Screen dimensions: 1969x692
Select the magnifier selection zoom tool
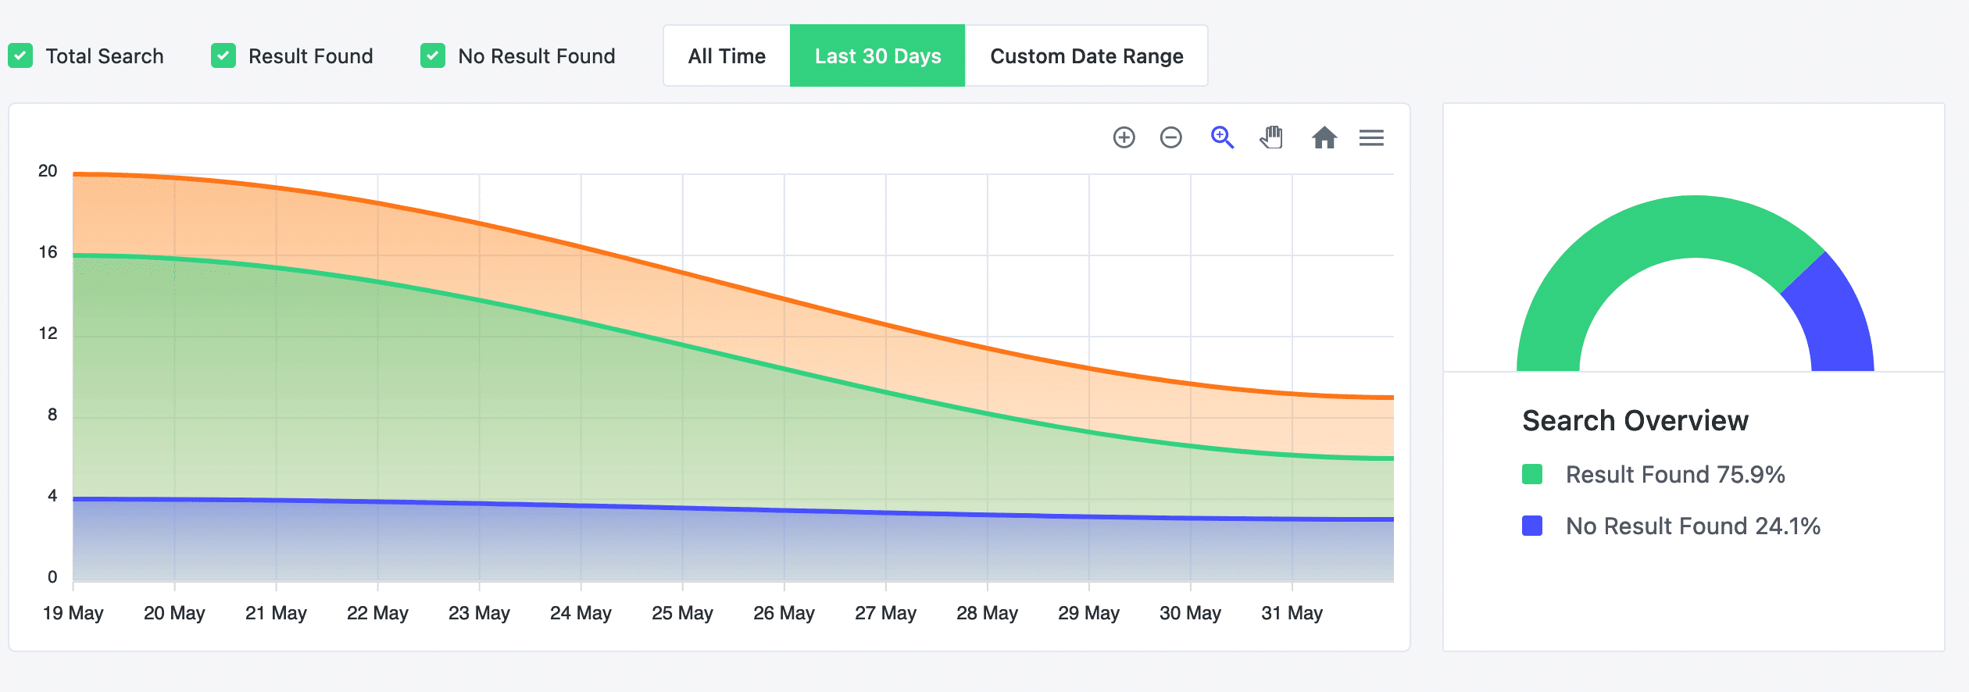point(1222,137)
